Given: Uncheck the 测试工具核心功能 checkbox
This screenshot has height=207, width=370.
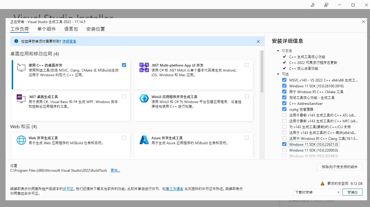Looking at the screenshot, I should [284, 98].
